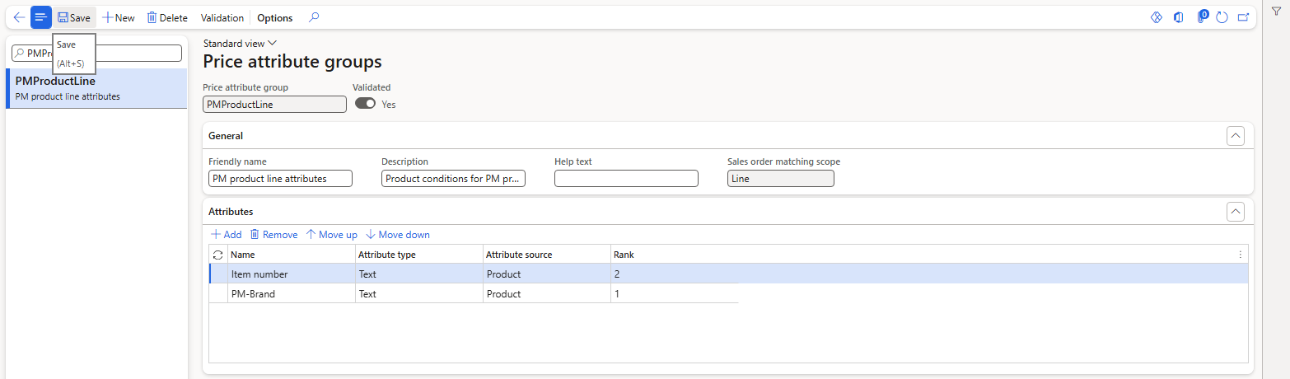Save the price attribute group record
Screen dimensions: 1290x379
(x=74, y=17)
